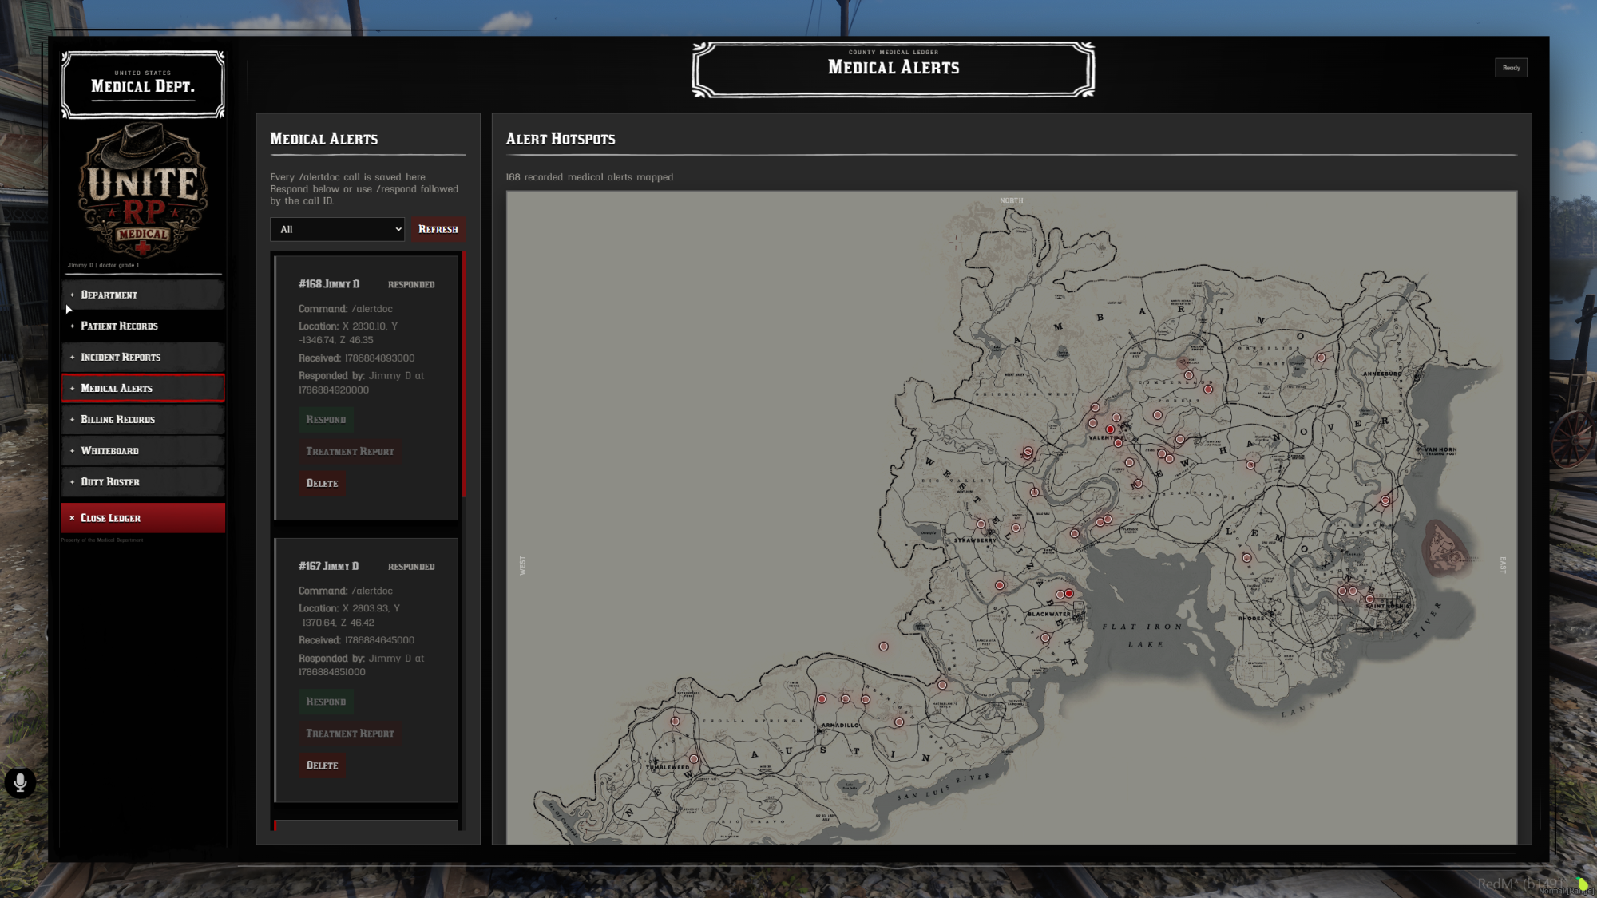Respond to alert #167
Screen dimensions: 1597x898
click(326, 702)
